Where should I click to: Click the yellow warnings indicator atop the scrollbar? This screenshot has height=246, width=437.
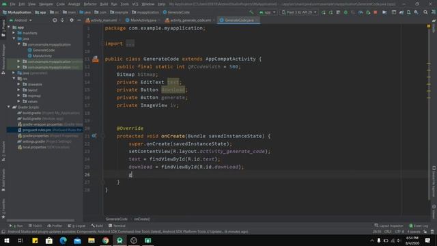[429, 26]
